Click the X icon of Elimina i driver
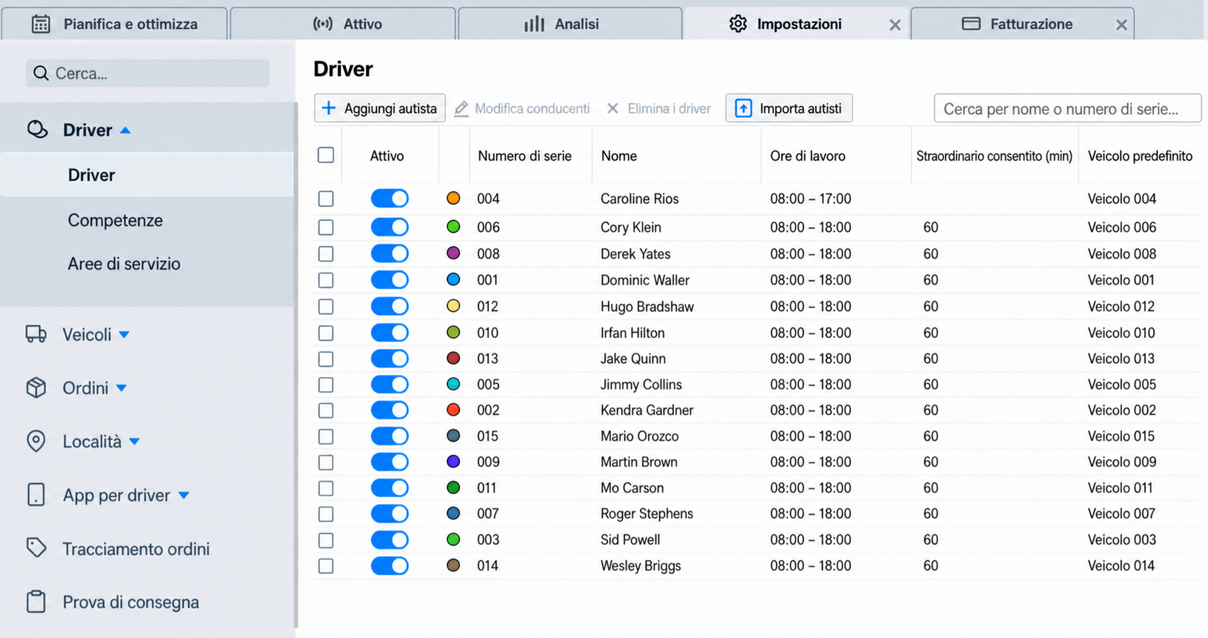Image resolution: width=1208 pixels, height=638 pixels. pyautogui.click(x=613, y=108)
